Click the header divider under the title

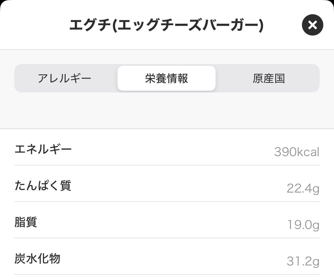(x=167, y=49)
